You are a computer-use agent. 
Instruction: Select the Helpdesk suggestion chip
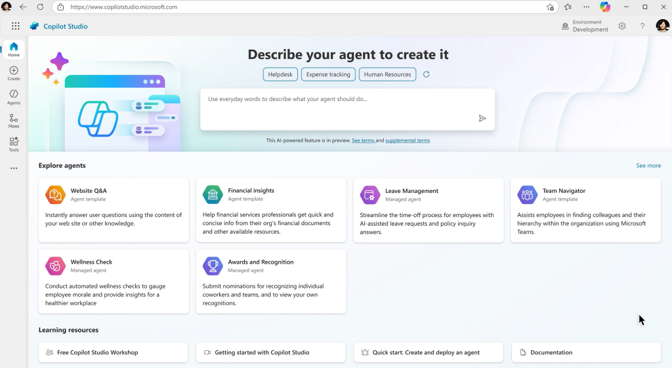point(281,75)
